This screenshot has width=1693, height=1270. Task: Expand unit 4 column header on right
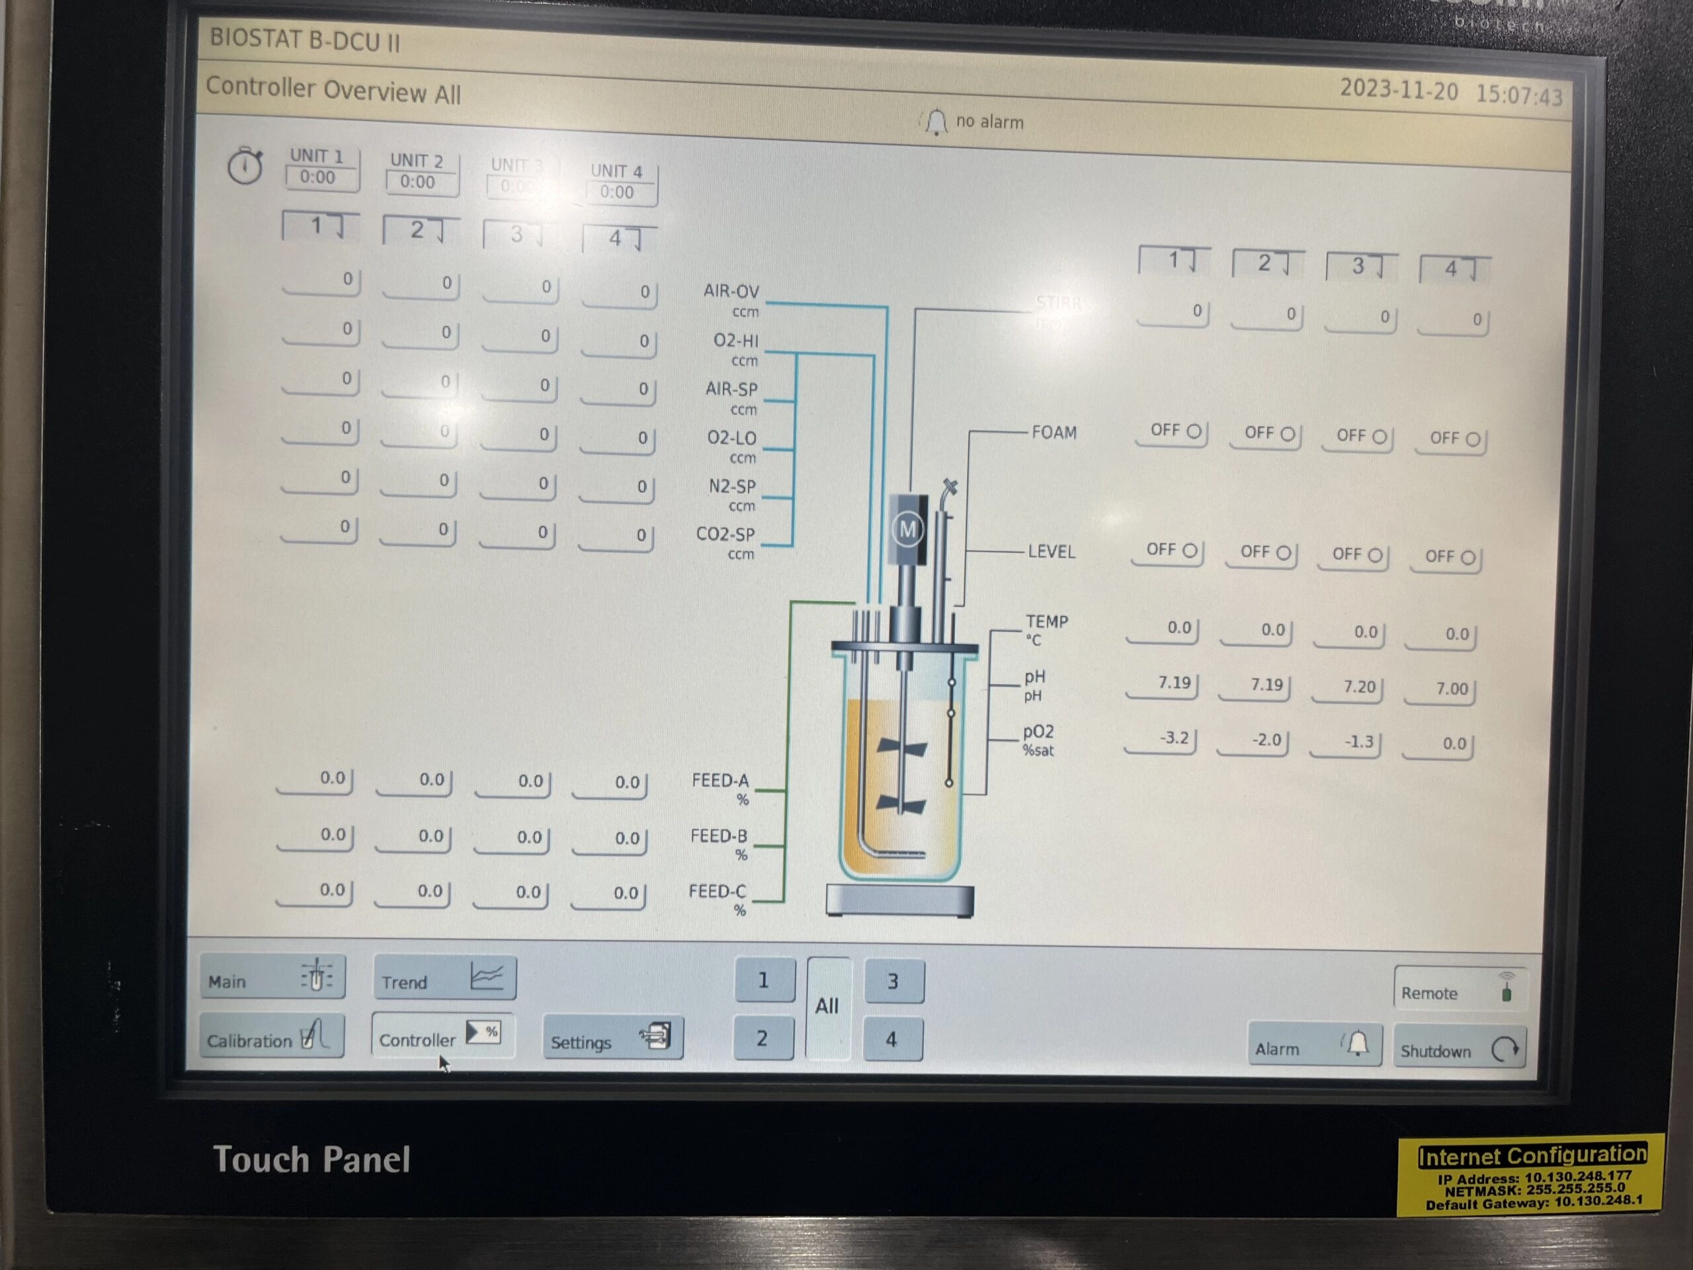click(1455, 269)
